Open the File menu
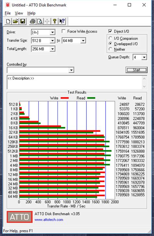Viewport: 154px width, 236px height. click(8, 13)
